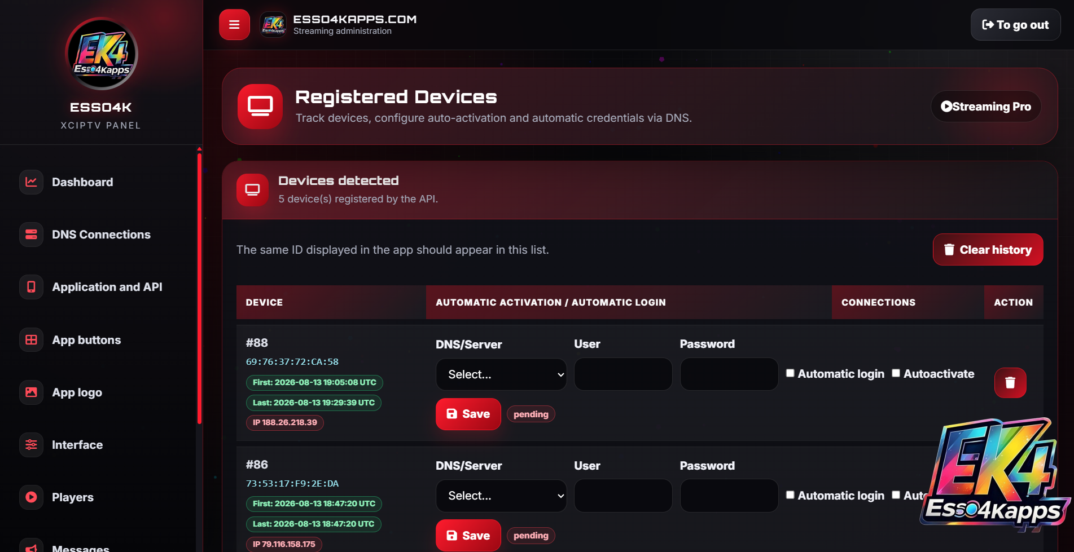Screen dimensions: 1074x552
Task: Click the Players play icon
Action: pyautogui.click(x=31, y=497)
